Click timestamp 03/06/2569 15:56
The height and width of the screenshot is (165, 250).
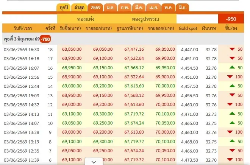coord(22,77)
